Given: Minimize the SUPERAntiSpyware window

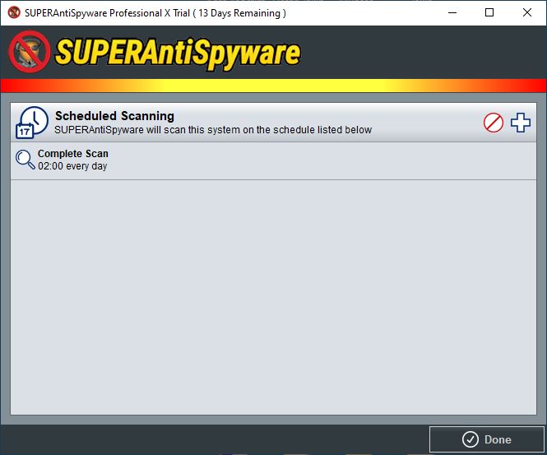Looking at the screenshot, I should tap(452, 12).
